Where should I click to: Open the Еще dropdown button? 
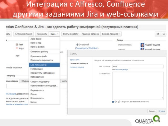click(x=54, y=34)
